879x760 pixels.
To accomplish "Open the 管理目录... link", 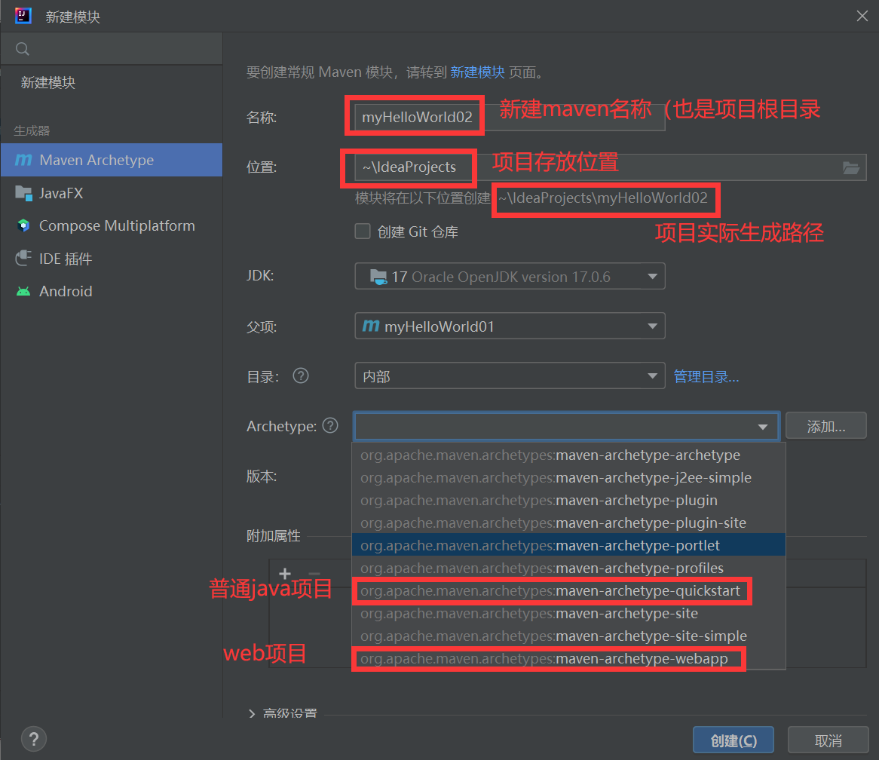I will tap(706, 377).
